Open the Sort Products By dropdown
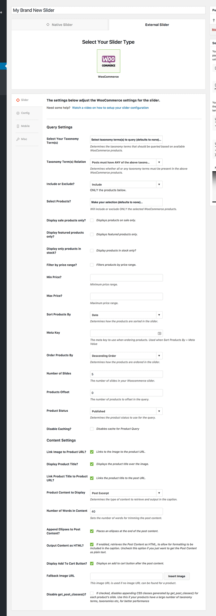216x616 pixels. (126, 315)
